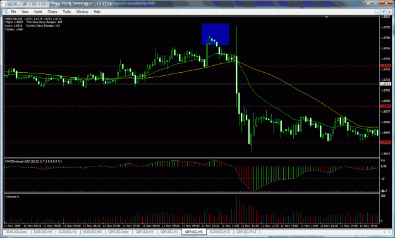
Task: Open the Insert menu
Action: pos(38,11)
